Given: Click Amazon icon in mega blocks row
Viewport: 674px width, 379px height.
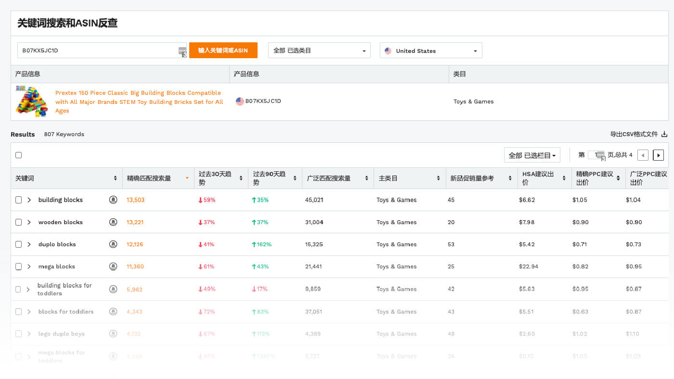Looking at the screenshot, I should point(113,266).
